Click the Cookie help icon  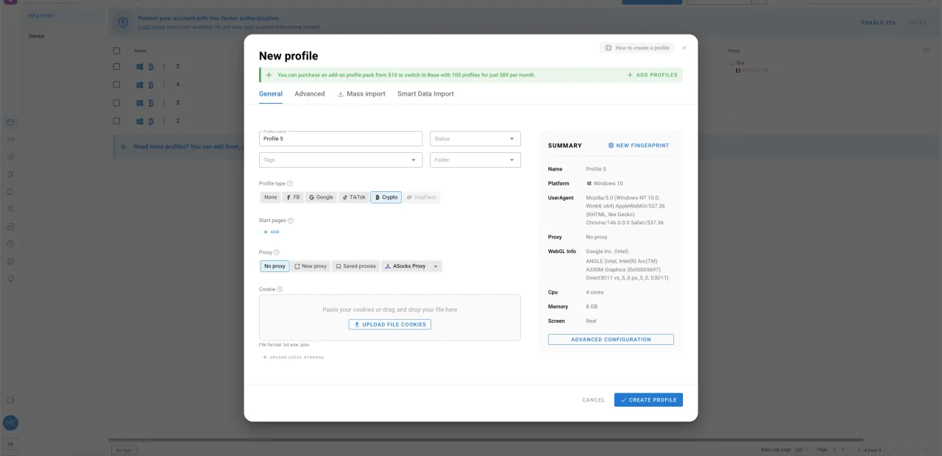tap(280, 289)
